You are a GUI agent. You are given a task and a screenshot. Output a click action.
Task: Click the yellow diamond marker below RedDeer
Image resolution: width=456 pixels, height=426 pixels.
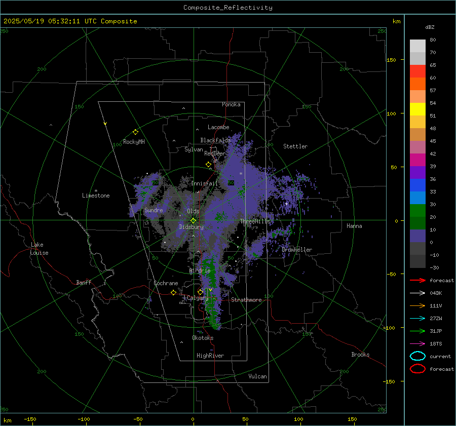(x=208, y=165)
